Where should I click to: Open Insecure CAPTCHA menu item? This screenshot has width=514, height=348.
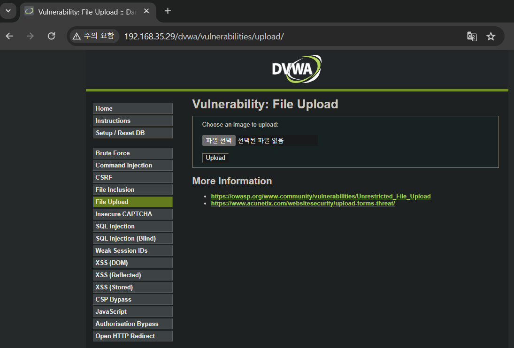(x=133, y=214)
